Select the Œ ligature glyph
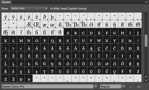Screen dimensions: 149x90 click(36, 24)
